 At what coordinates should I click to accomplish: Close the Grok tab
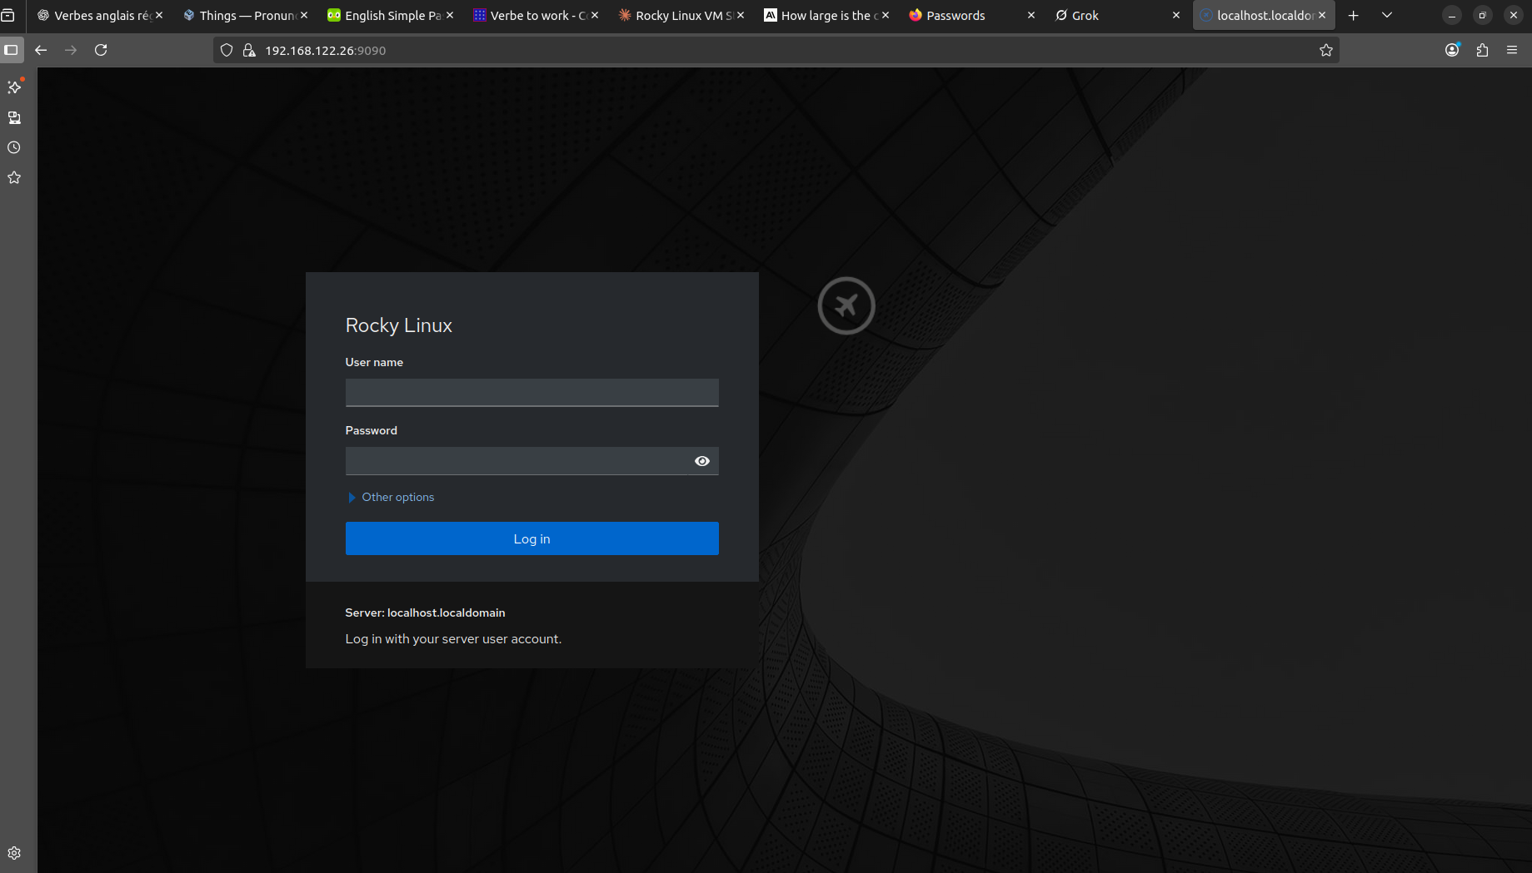(x=1176, y=15)
